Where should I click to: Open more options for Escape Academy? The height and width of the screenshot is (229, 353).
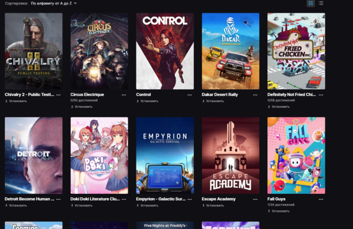[255, 199]
